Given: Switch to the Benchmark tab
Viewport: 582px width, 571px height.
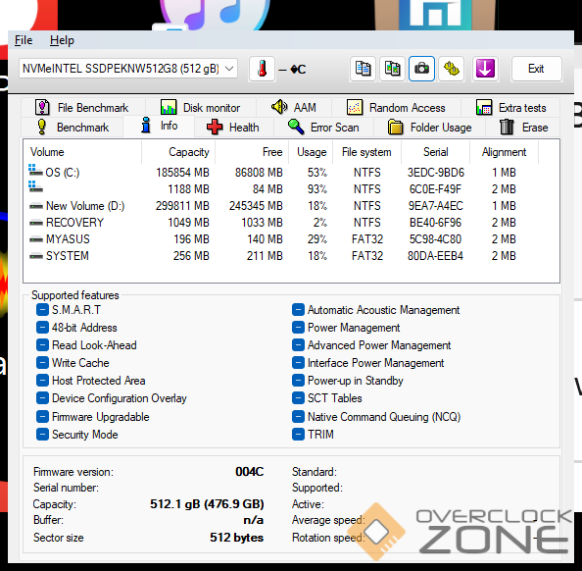Looking at the screenshot, I should [x=73, y=128].
